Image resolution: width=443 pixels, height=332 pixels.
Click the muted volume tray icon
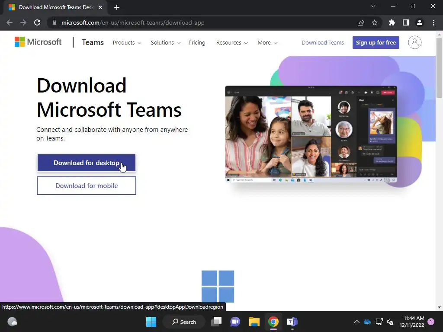point(390,322)
